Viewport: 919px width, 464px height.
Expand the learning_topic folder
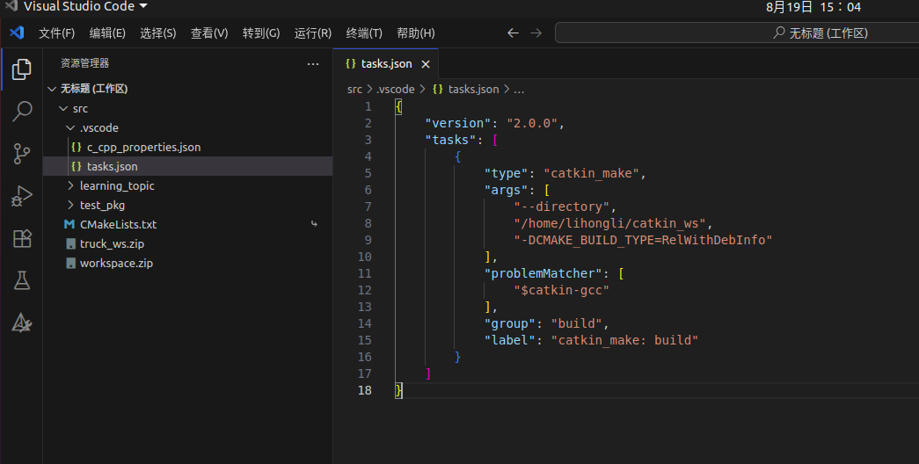click(x=70, y=185)
